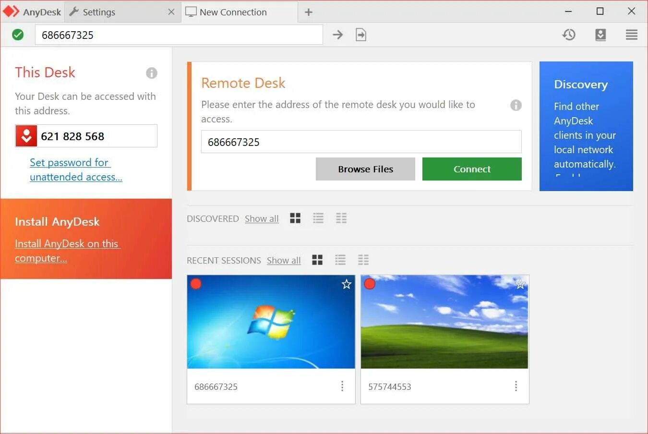The height and width of the screenshot is (434, 648).
Task: Click Show all next to DISCOVERED
Action: pyautogui.click(x=262, y=218)
